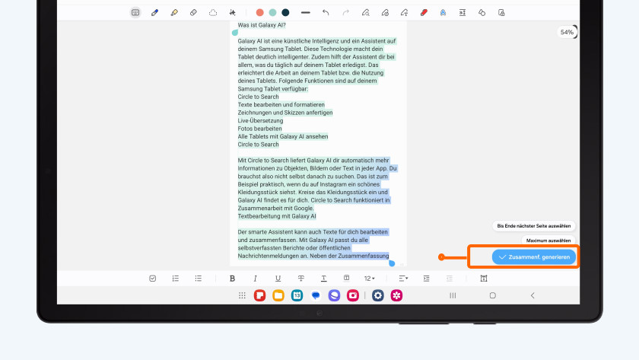Pick the dark navy color swatch

pos(285,13)
